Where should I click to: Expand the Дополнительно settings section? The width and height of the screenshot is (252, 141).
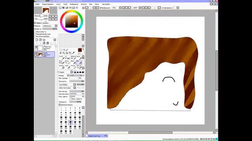click(59, 105)
